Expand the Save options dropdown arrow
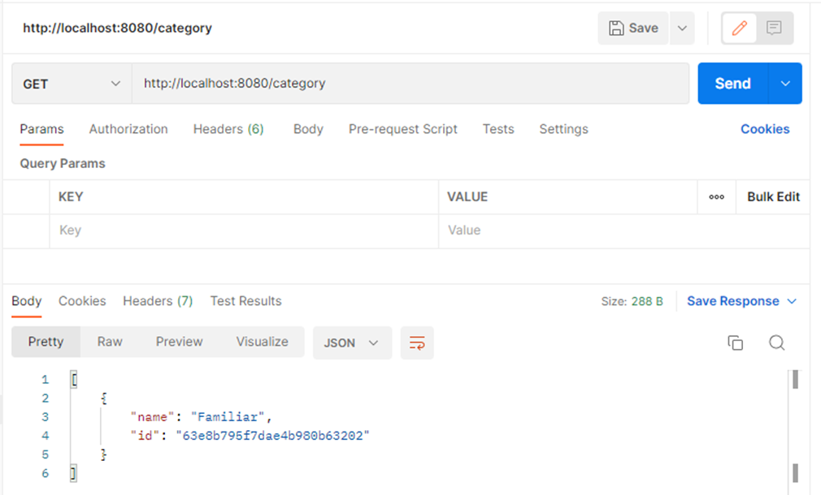821x495 pixels. coord(682,28)
